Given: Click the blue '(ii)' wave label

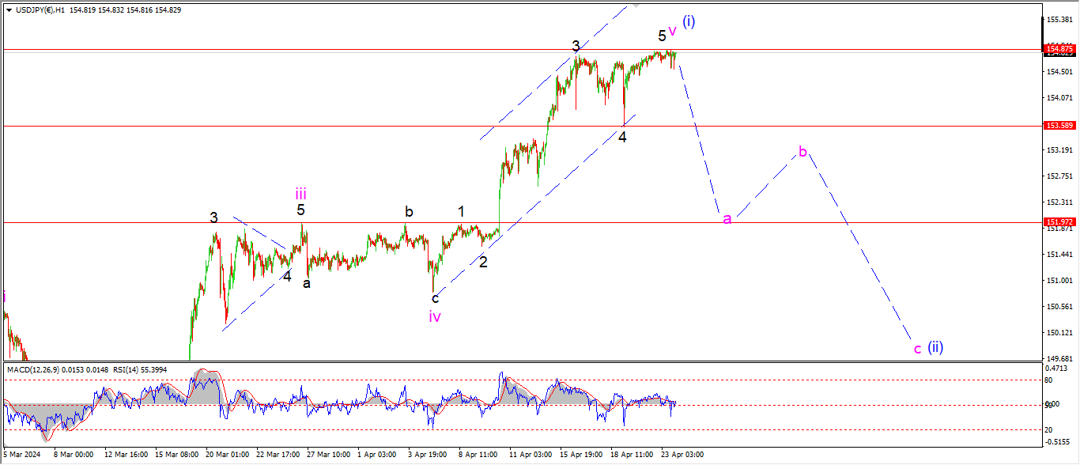Looking at the screenshot, I should (x=935, y=346).
